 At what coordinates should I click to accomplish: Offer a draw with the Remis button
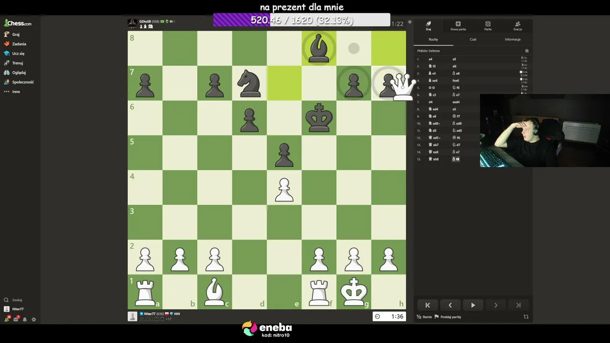point(424,317)
